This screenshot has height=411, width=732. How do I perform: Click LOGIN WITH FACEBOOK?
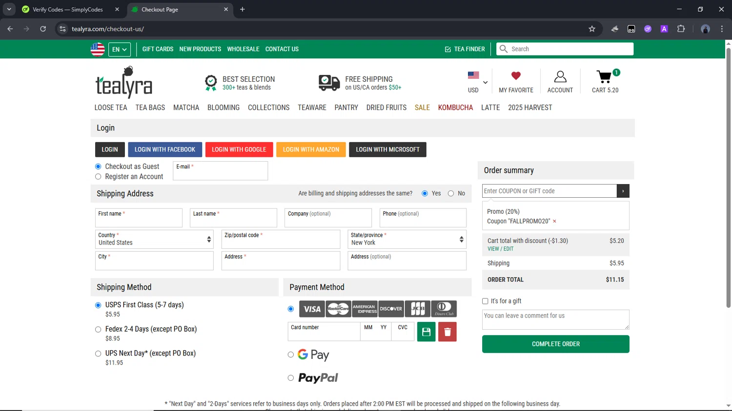[165, 149]
